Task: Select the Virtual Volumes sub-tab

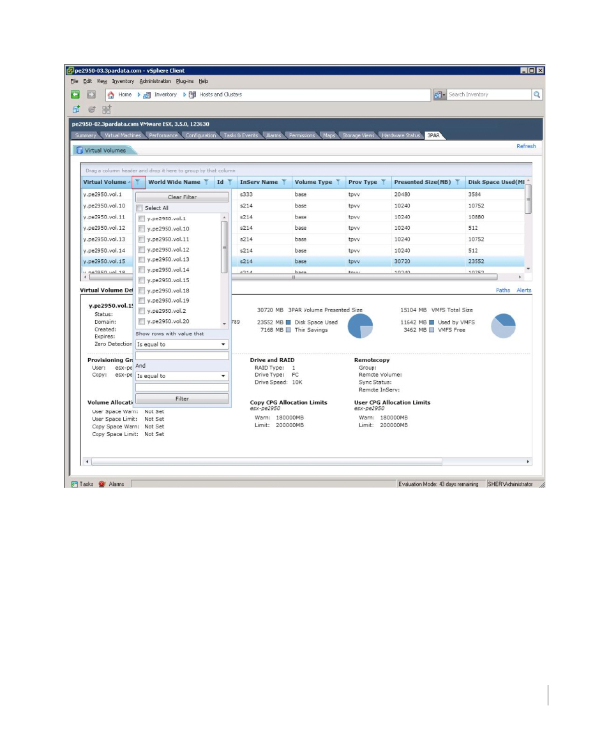Action: pyautogui.click(x=105, y=151)
